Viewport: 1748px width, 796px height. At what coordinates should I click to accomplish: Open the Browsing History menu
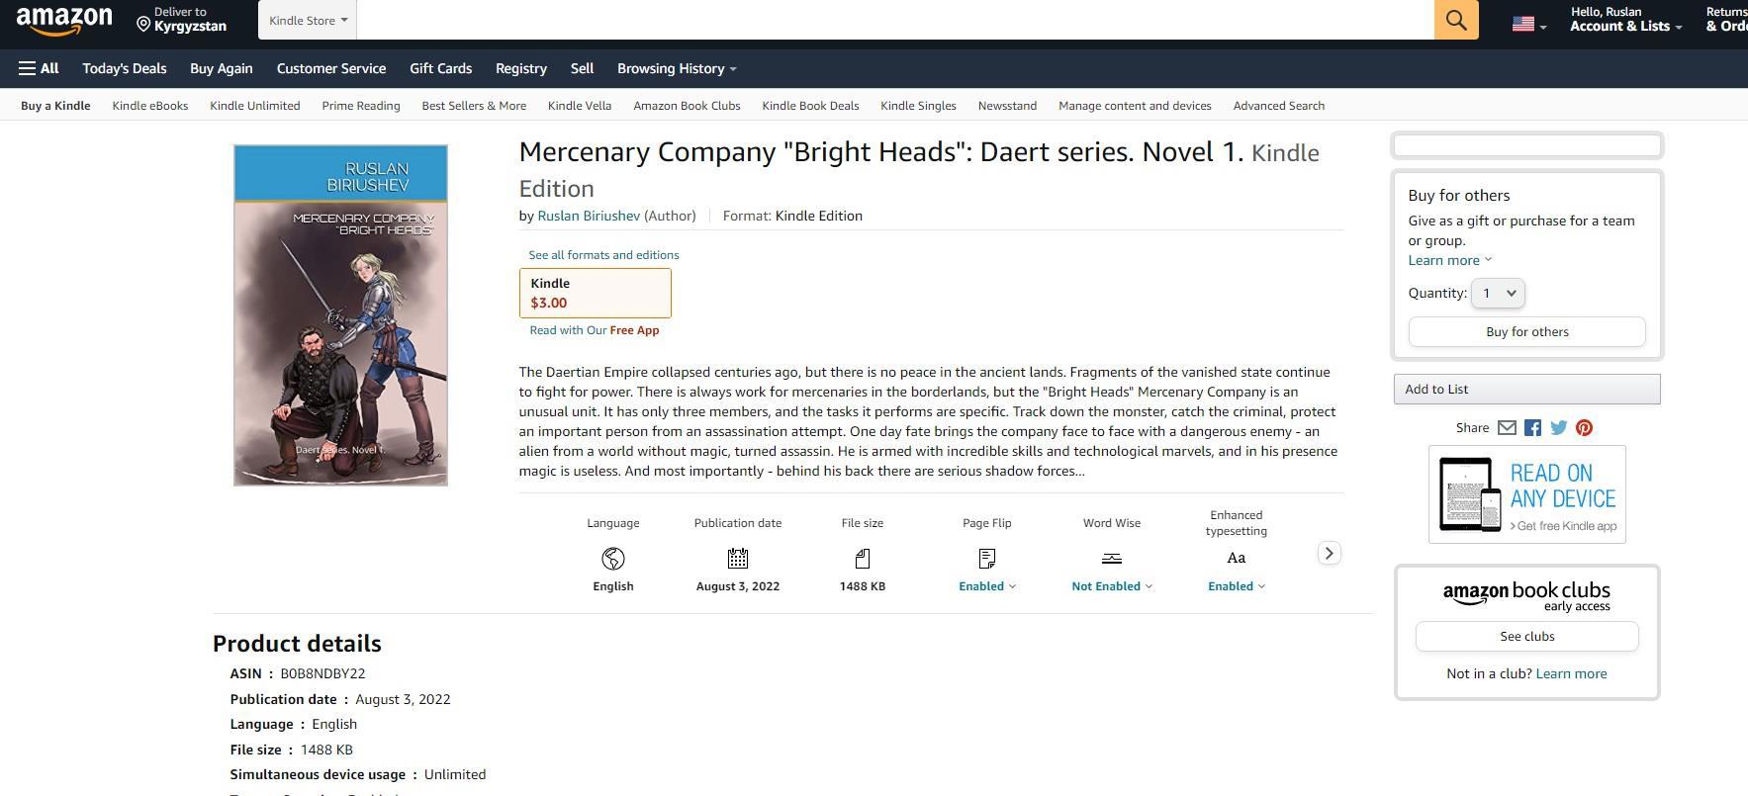click(x=677, y=68)
